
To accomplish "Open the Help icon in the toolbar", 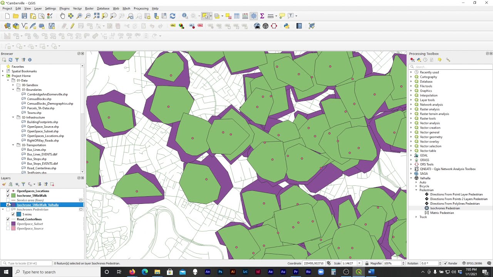I will click(299, 26).
